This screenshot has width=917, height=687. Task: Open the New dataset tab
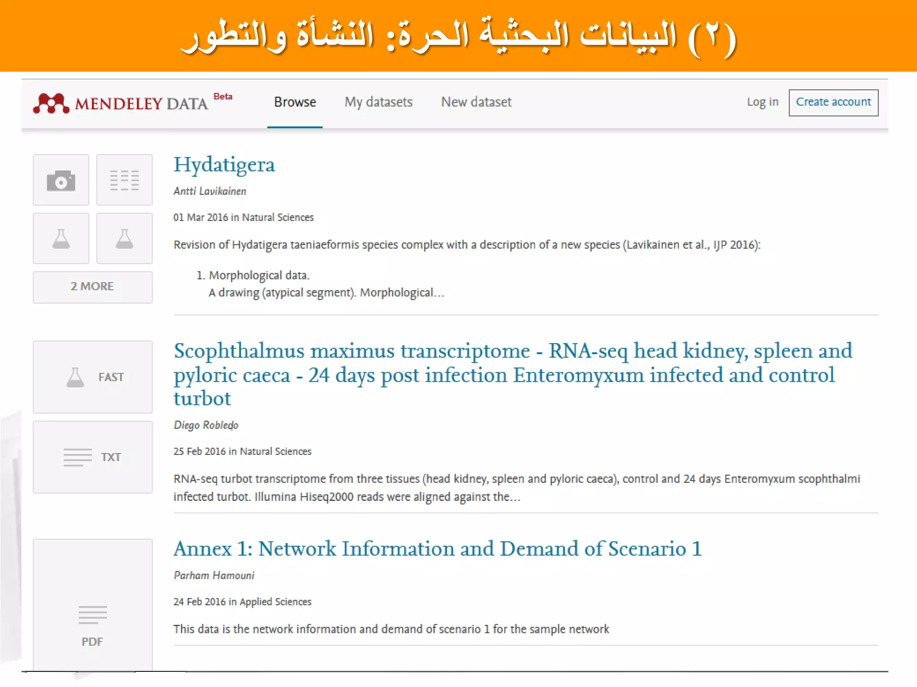(476, 102)
